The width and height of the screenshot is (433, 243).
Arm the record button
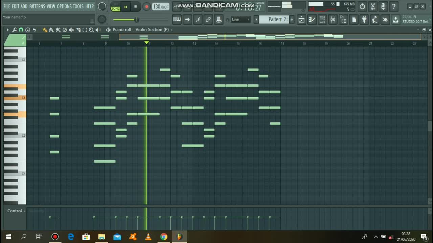point(146,7)
